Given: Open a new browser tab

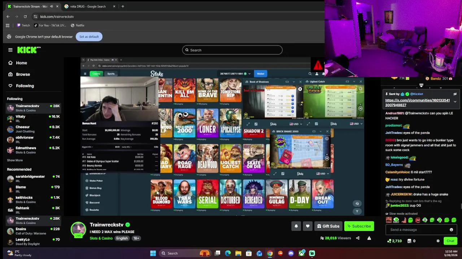Looking at the screenshot, I should click(x=123, y=6).
